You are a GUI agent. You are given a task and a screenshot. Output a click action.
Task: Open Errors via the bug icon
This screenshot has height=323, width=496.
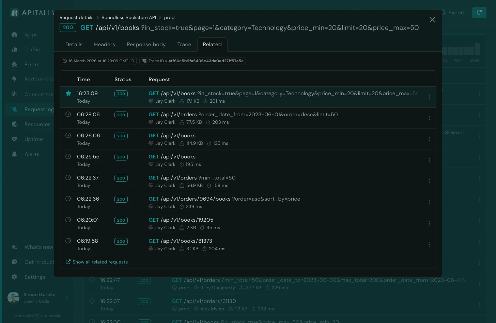[14, 64]
